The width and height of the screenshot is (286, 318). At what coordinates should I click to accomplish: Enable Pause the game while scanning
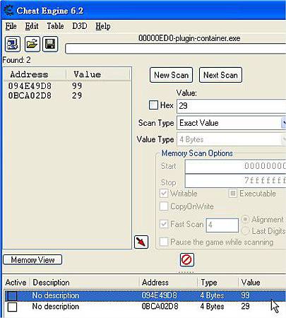pos(164,242)
